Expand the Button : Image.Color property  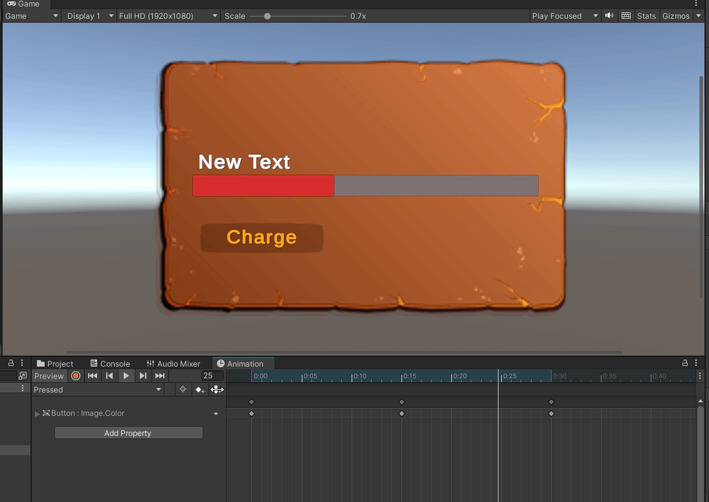[x=37, y=413]
